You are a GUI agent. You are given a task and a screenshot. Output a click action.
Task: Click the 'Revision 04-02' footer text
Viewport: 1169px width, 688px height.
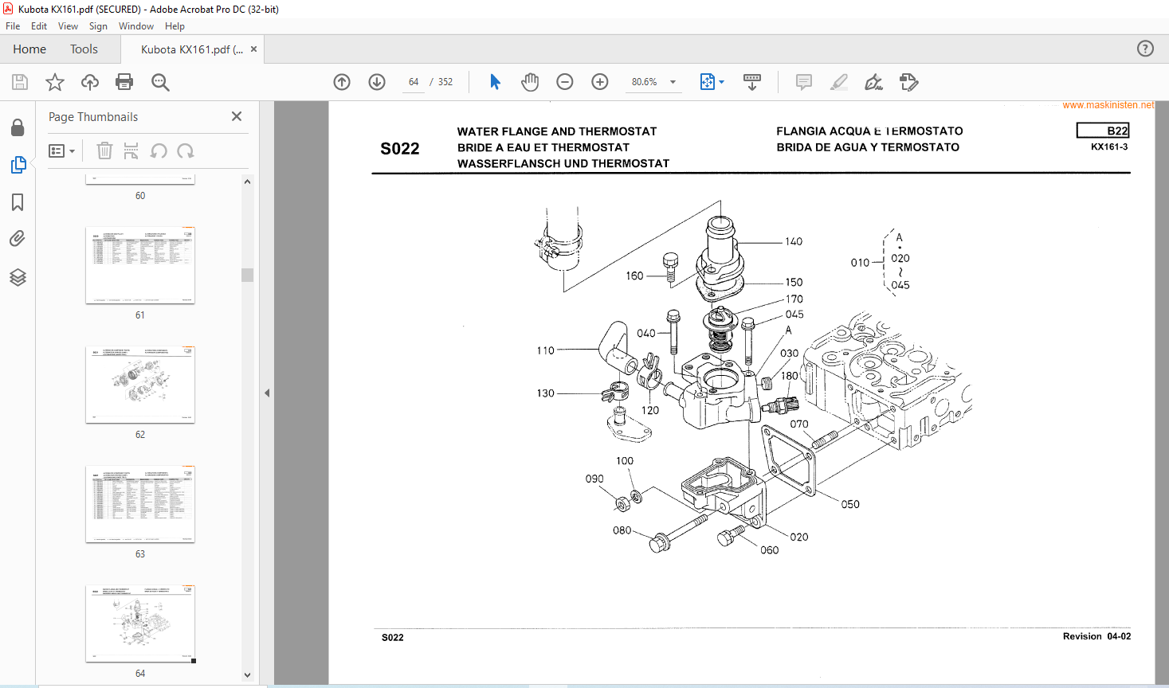tap(1096, 636)
